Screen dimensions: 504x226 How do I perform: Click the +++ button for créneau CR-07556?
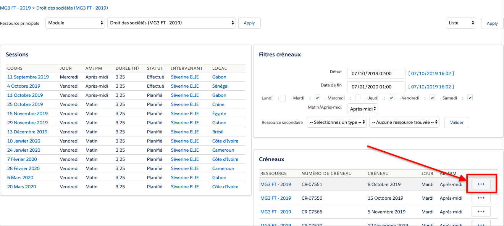coord(481,198)
